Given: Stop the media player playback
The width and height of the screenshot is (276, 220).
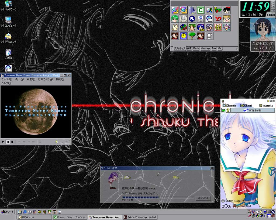Looking at the screenshot, I should point(12,142).
